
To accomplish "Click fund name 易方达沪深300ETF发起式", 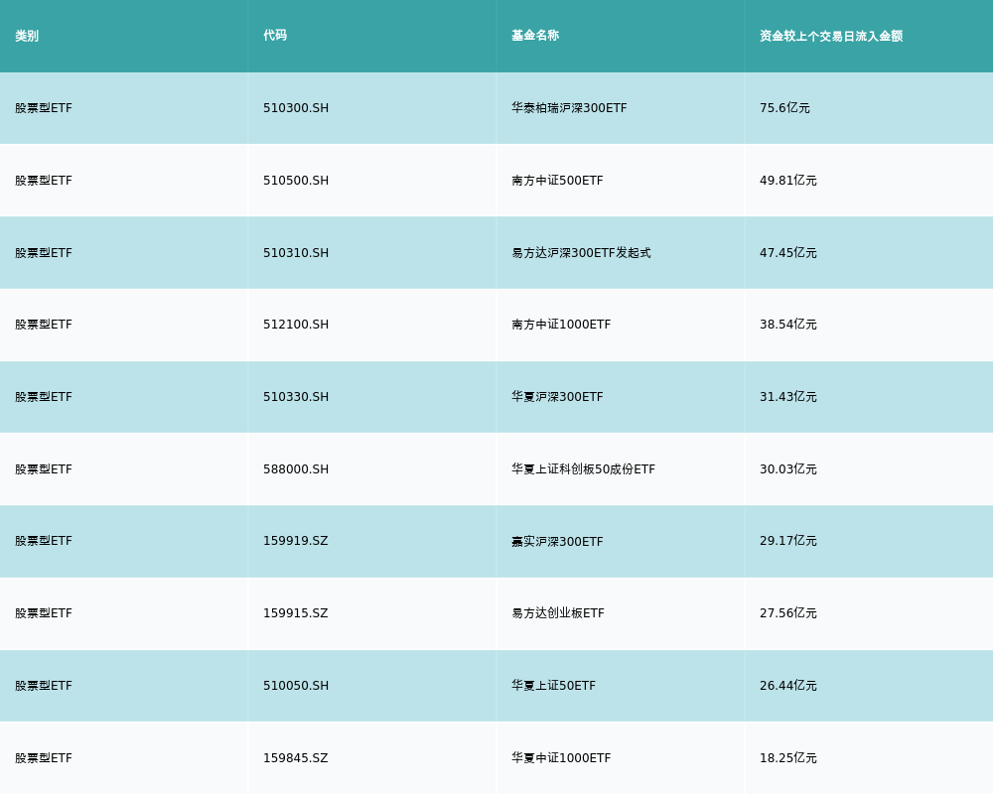I will tap(581, 253).
